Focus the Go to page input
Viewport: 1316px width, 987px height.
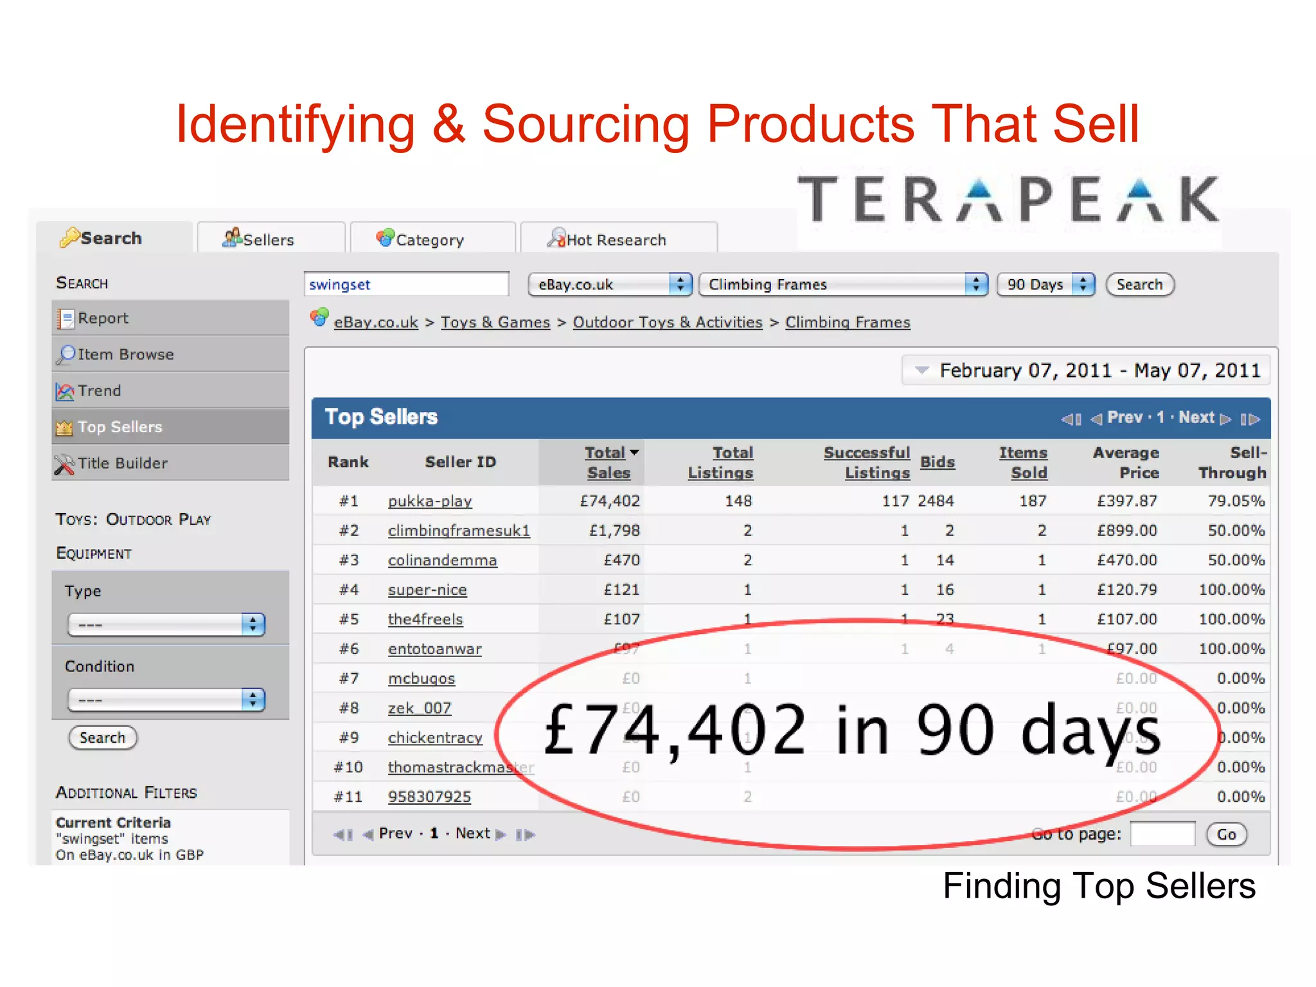point(1162,834)
